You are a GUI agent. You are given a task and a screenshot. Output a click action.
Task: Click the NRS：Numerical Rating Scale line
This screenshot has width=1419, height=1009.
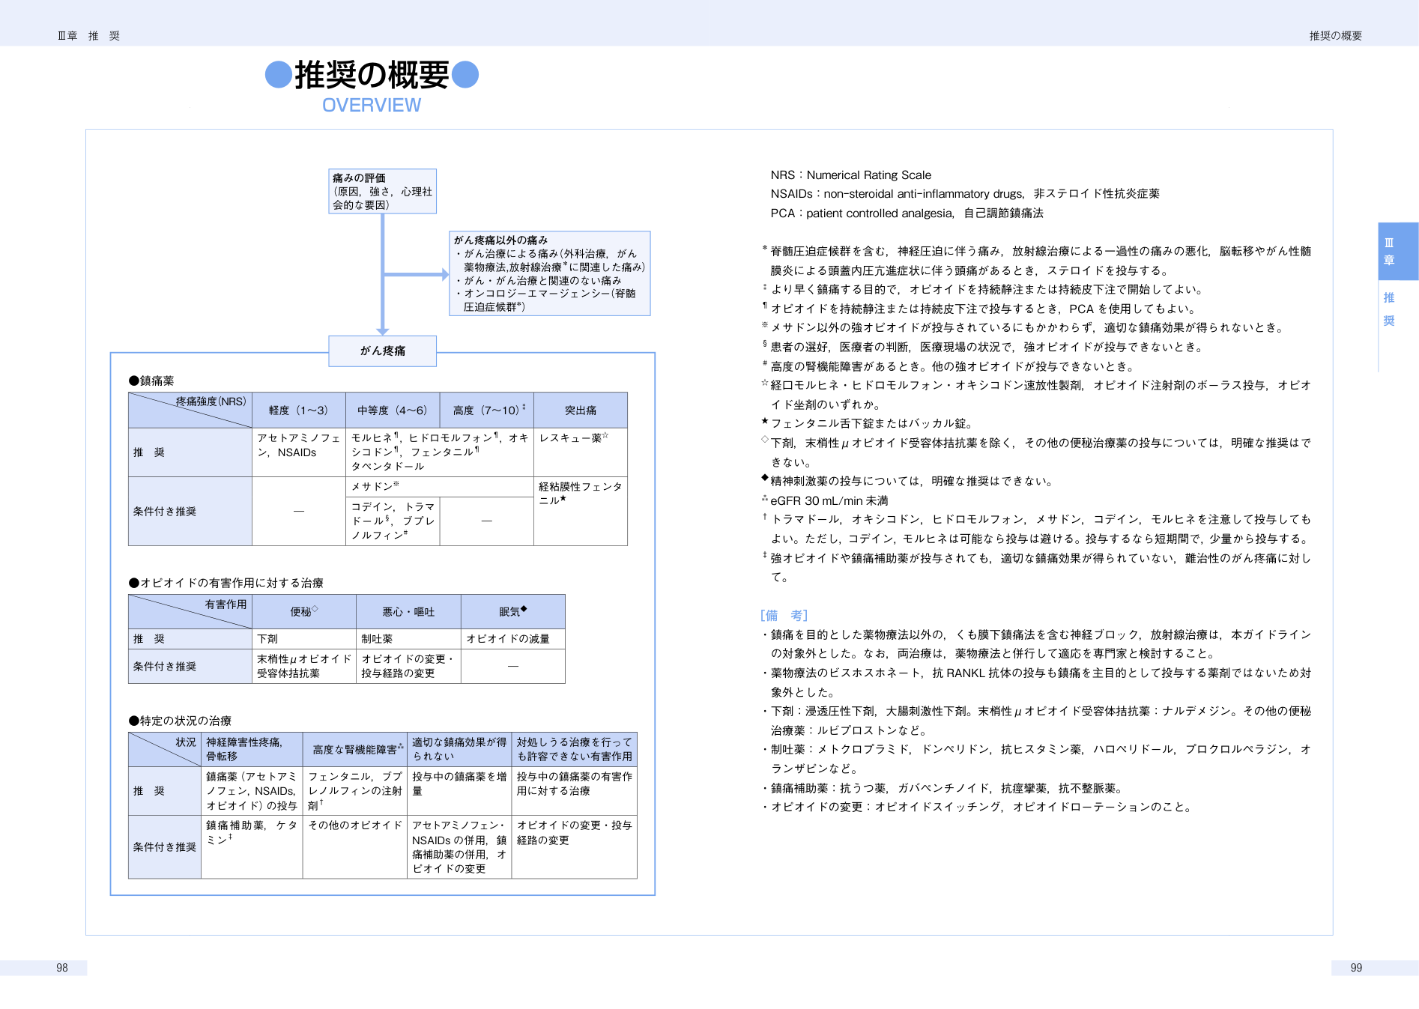click(851, 175)
